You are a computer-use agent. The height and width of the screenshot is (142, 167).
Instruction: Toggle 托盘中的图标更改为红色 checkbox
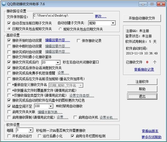(9, 100)
